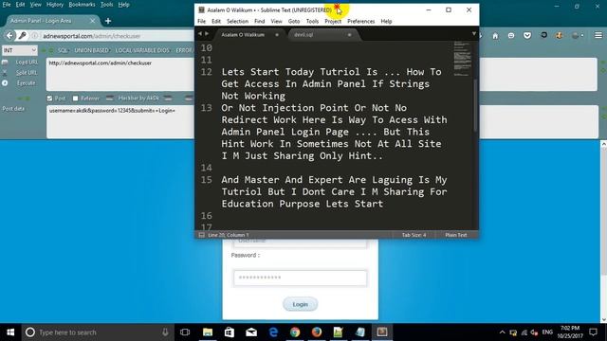Click the grey globe extension icon in Firefox
This screenshot has height=341, width=607.
(x=576, y=36)
